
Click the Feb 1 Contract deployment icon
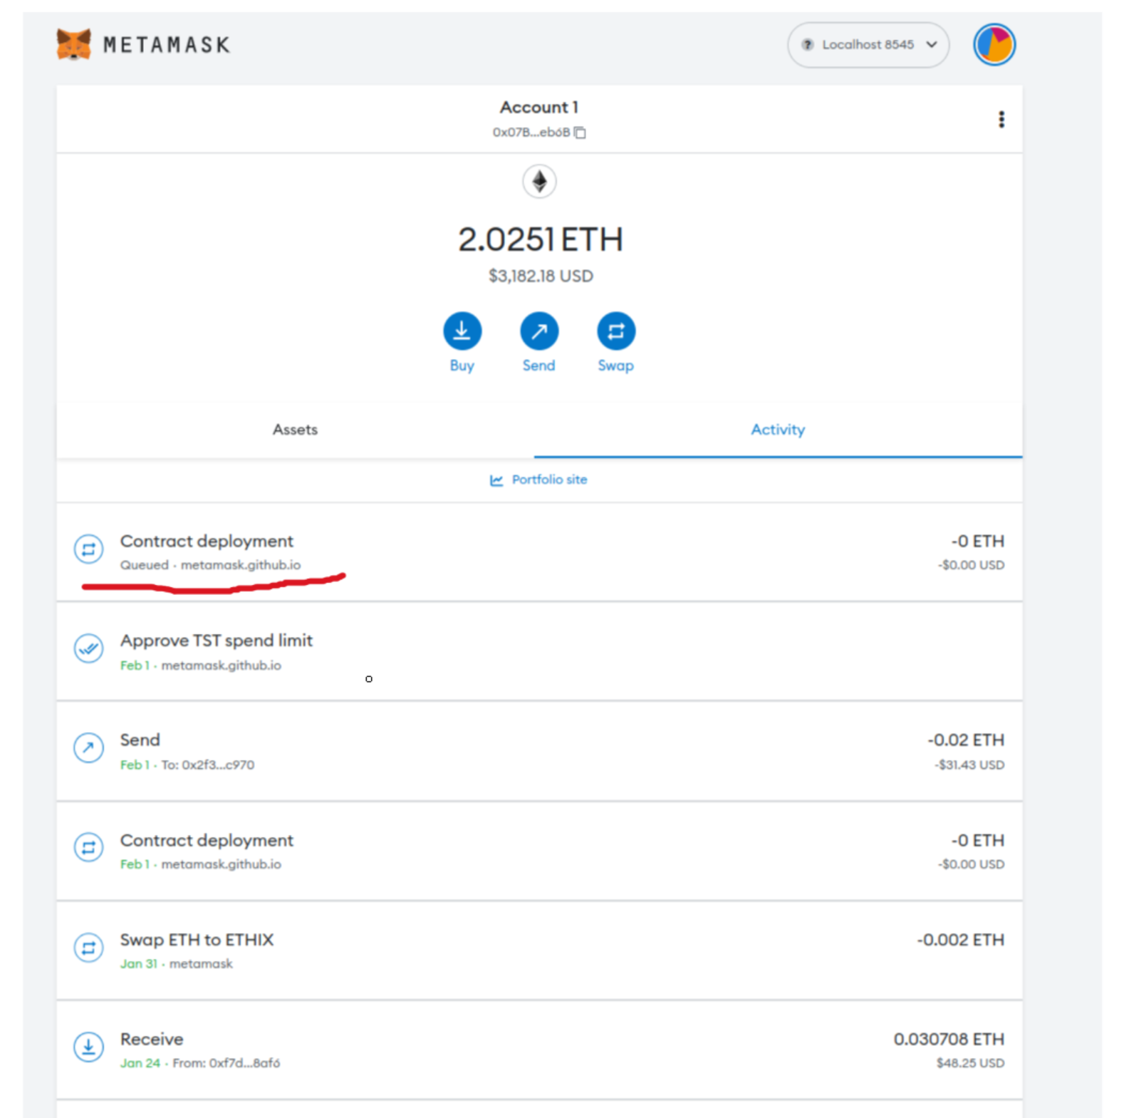89,847
